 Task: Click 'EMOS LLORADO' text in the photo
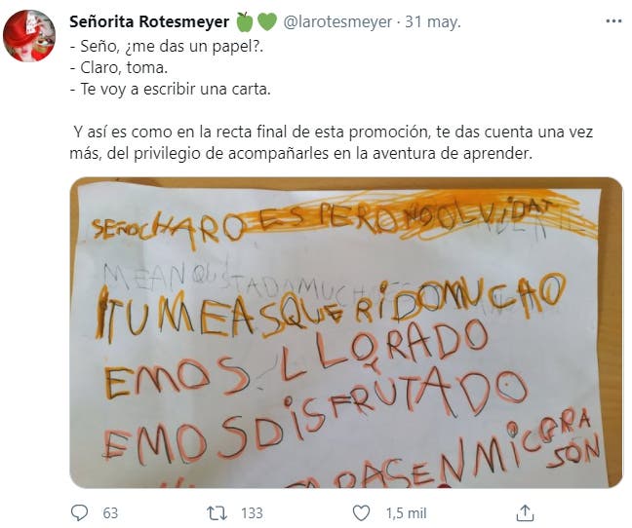pos(295,358)
